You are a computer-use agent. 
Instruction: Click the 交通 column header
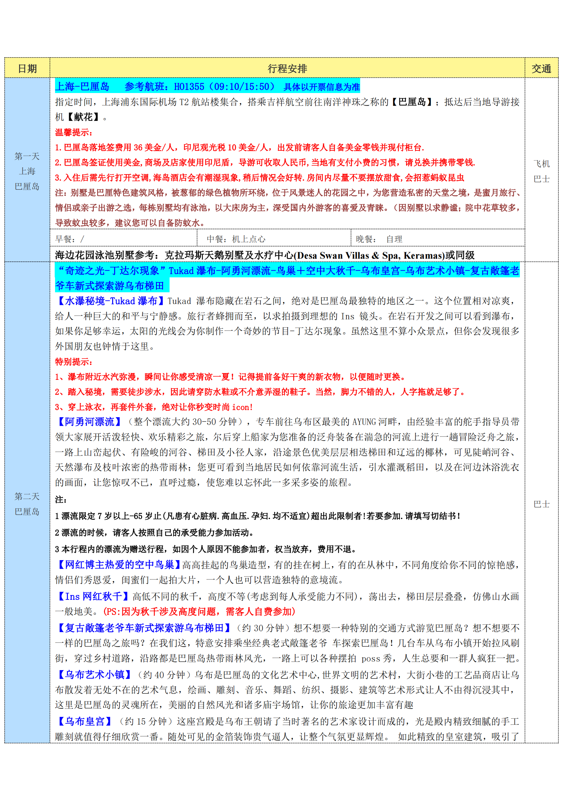541,69
